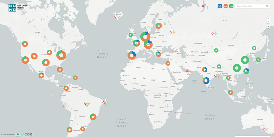
Task: Toggle the orange scooter filter
Action: click(226, 6)
